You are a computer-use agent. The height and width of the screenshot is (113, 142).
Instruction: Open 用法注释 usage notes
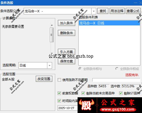pos(117,11)
